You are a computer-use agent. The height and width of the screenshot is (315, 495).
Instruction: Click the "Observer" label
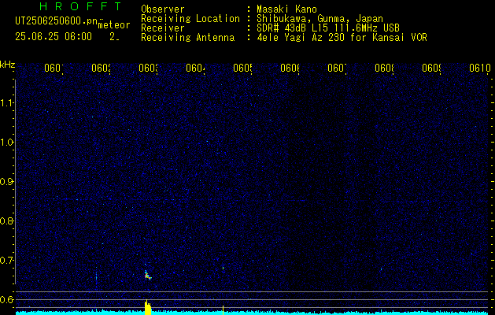click(163, 9)
